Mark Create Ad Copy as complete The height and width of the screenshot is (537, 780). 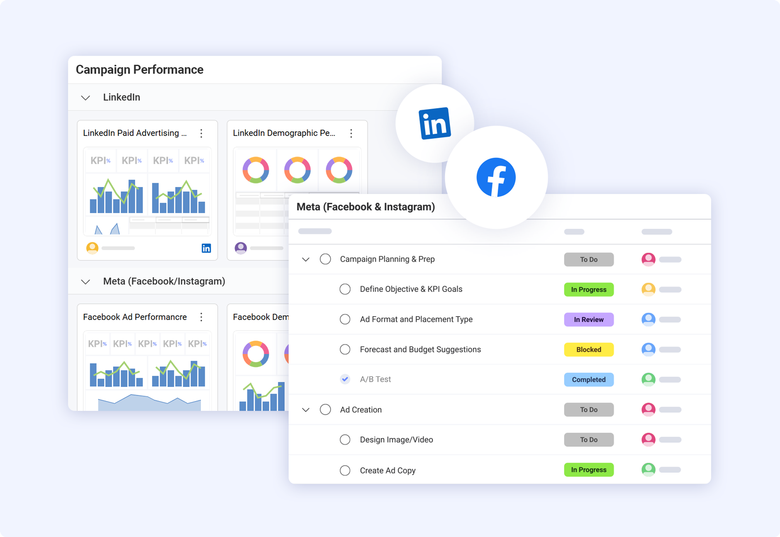coord(345,470)
